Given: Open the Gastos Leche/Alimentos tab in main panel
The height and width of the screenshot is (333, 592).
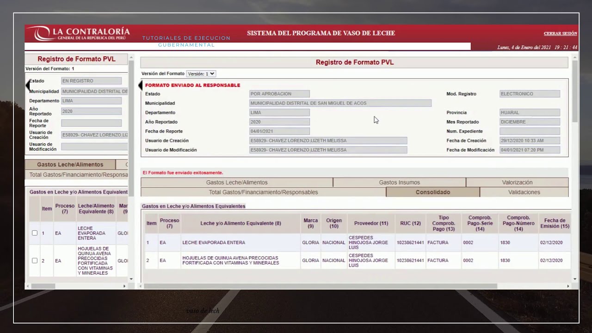Looking at the screenshot, I should pos(237,182).
